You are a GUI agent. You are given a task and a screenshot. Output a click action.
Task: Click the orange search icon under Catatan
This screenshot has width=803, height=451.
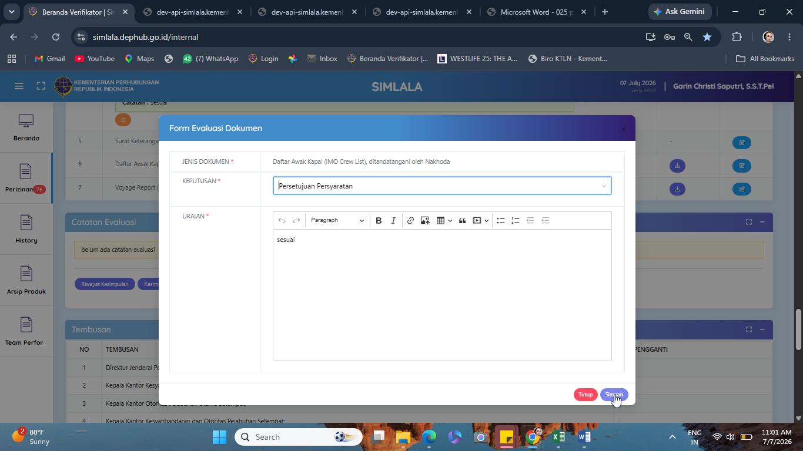pyautogui.click(x=123, y=120)
